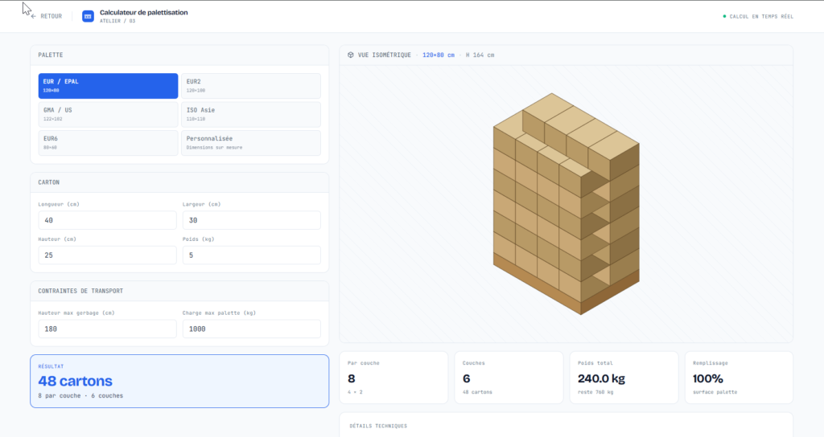Click the 'H 164 cm' height text
This screenshot has width=824, height=437.
pyautogui.click(x=480, y=55)
